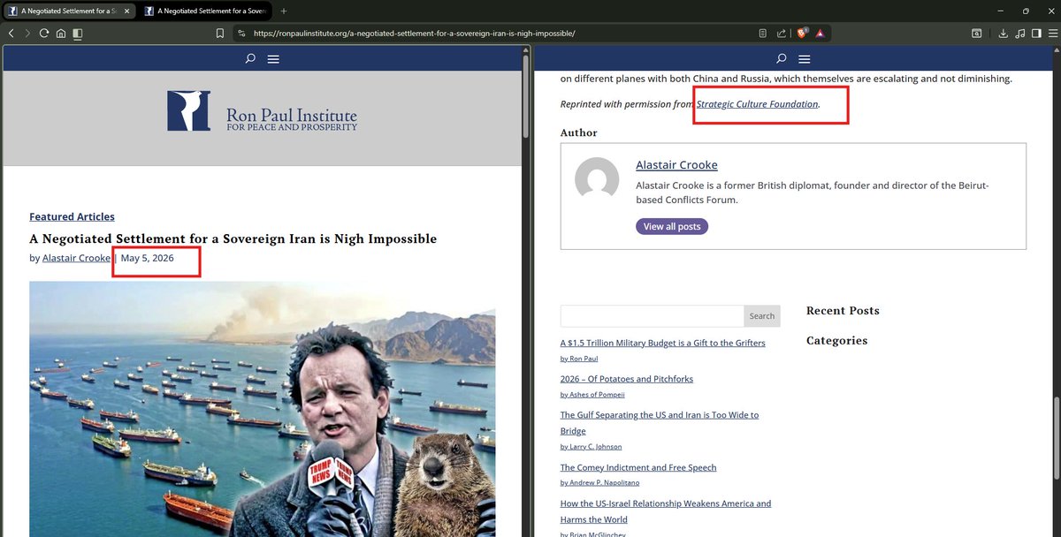Viewport: 1061px width, 537px height.
Task: Click the address bar URL
Action: click(414, 34)
